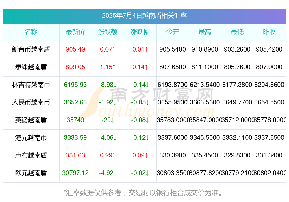Select the 涨跌额 column header
289x202 pixels.
108,32
